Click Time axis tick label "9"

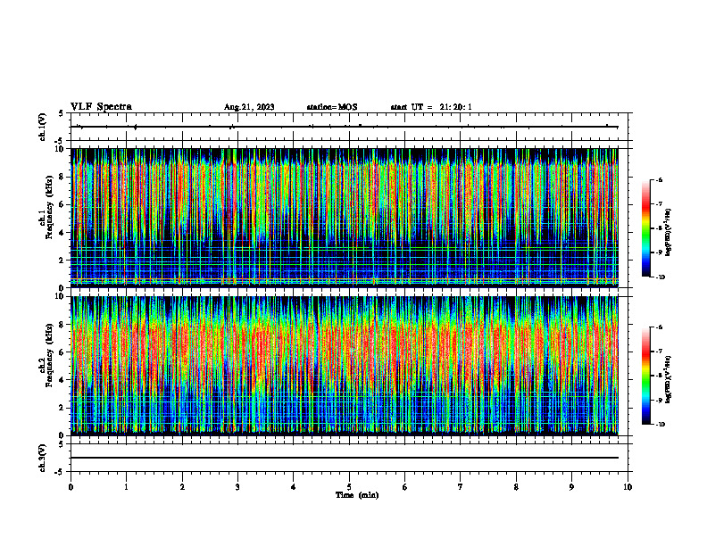coord(571,487)
